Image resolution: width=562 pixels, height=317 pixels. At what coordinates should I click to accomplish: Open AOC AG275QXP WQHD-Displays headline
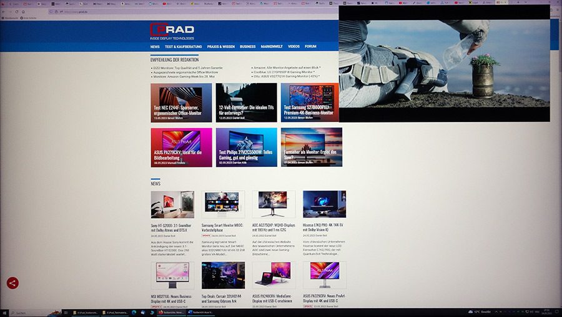(274, 227)
